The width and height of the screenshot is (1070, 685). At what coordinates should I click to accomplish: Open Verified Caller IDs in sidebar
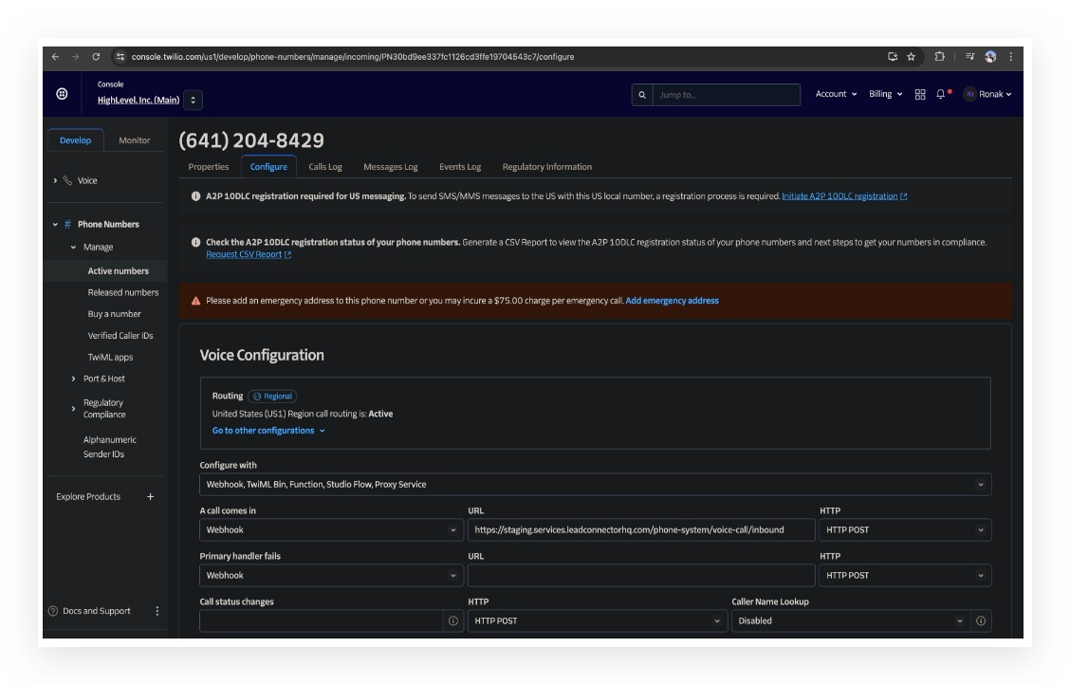(x=120, y=336)
